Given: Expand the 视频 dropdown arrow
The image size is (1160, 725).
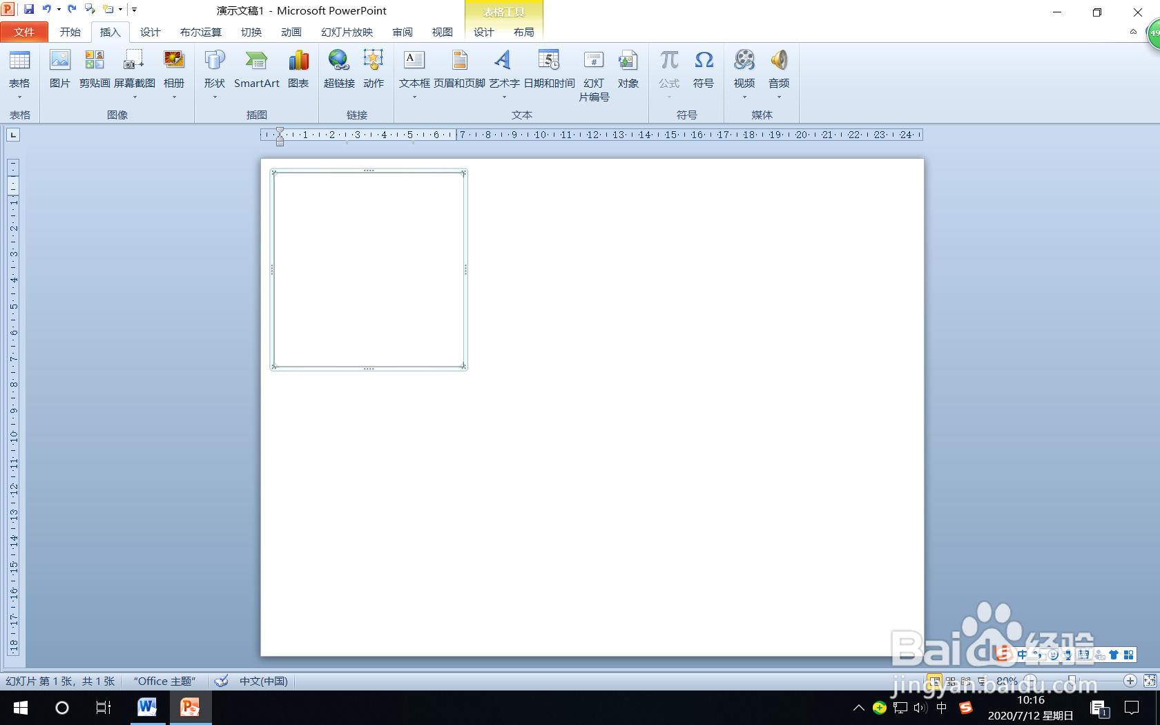Looking at the screenshot, I should (744, 97).
